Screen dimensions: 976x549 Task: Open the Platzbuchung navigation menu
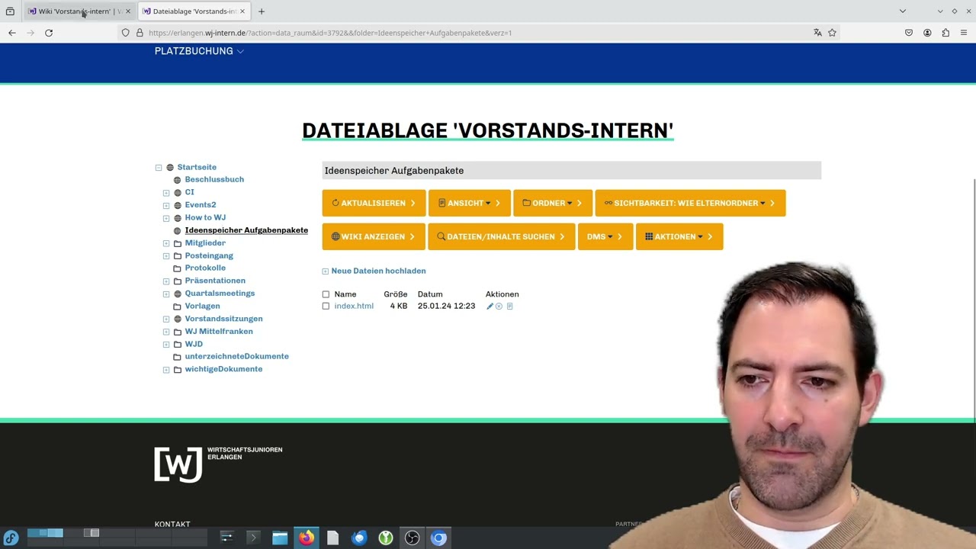(x=199, y=51)
